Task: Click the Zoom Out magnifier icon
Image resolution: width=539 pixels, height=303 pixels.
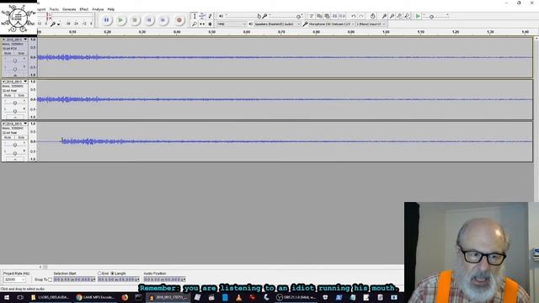Action: 392,16
